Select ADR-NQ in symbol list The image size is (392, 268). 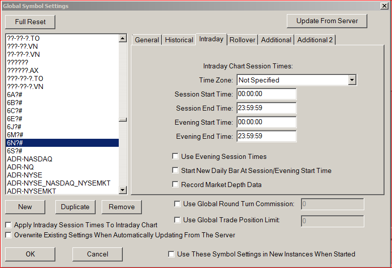pos(62,167)
